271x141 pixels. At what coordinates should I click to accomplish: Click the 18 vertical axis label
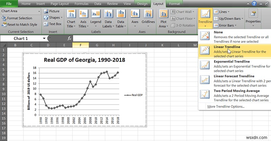tap(35, 68)
